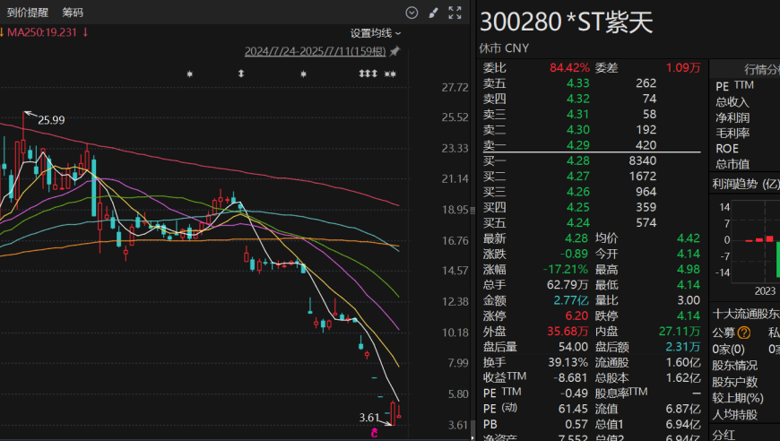Click the 委比 84.42% value
The width and height of the screenshot is (780, 441).
569,67
